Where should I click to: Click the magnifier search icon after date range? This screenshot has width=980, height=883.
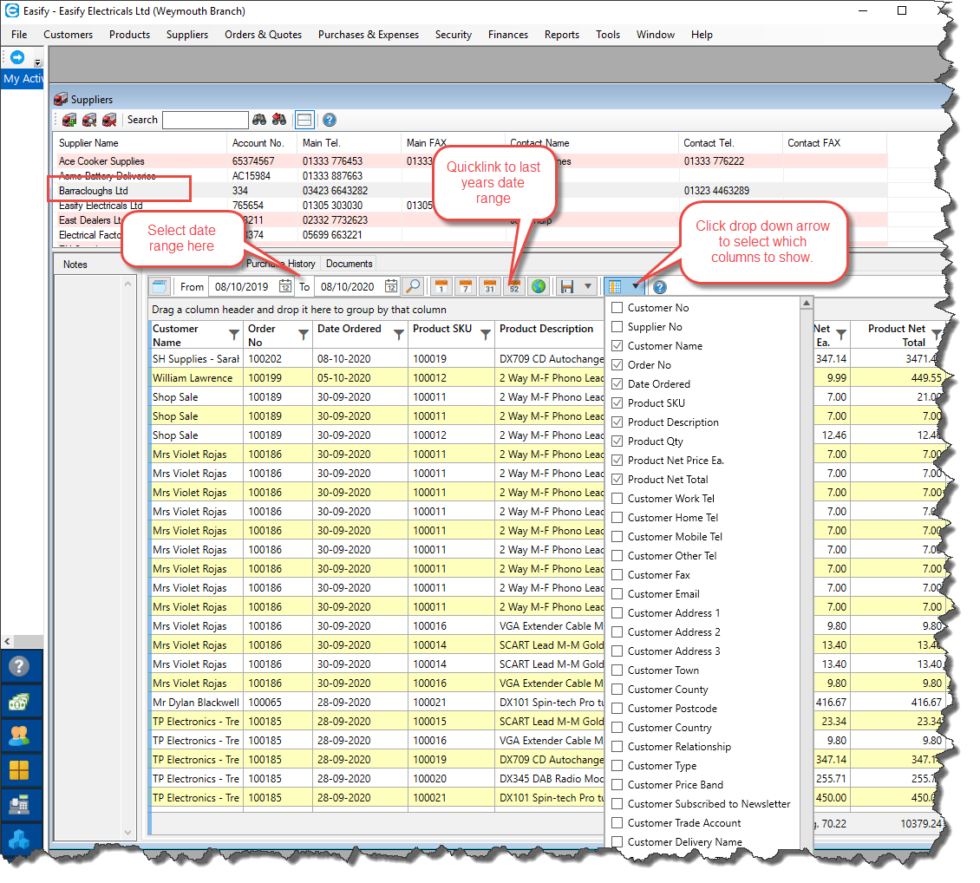tap(413, 286)
